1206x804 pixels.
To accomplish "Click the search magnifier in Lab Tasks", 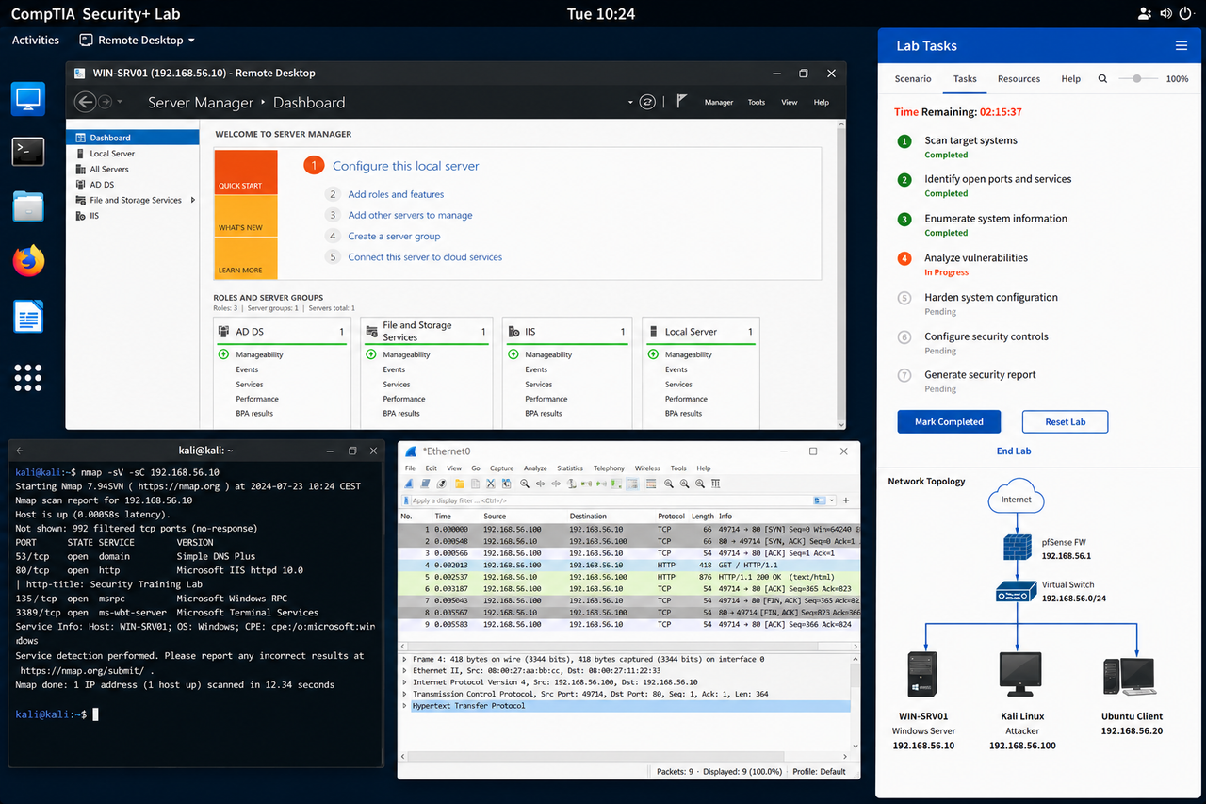I will (x=1102, y=79).
